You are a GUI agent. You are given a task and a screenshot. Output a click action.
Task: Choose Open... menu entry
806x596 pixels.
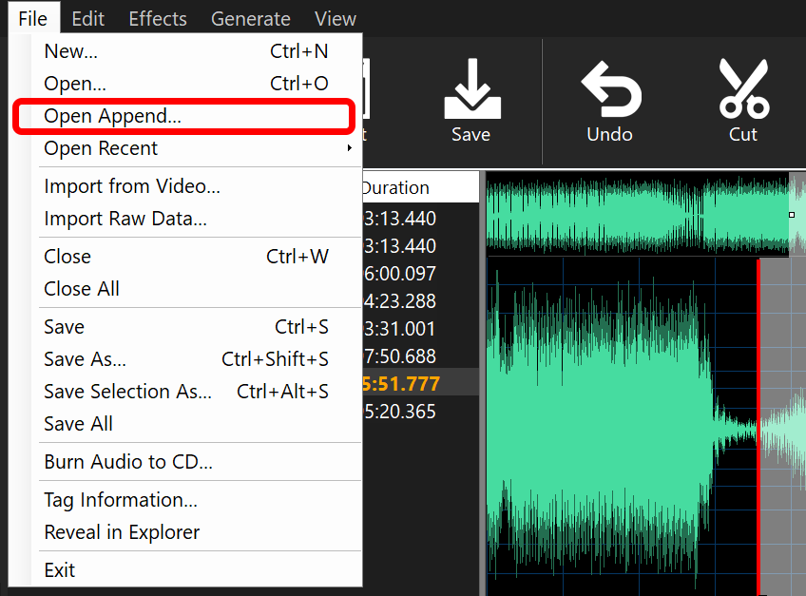[x=187, y=84]
